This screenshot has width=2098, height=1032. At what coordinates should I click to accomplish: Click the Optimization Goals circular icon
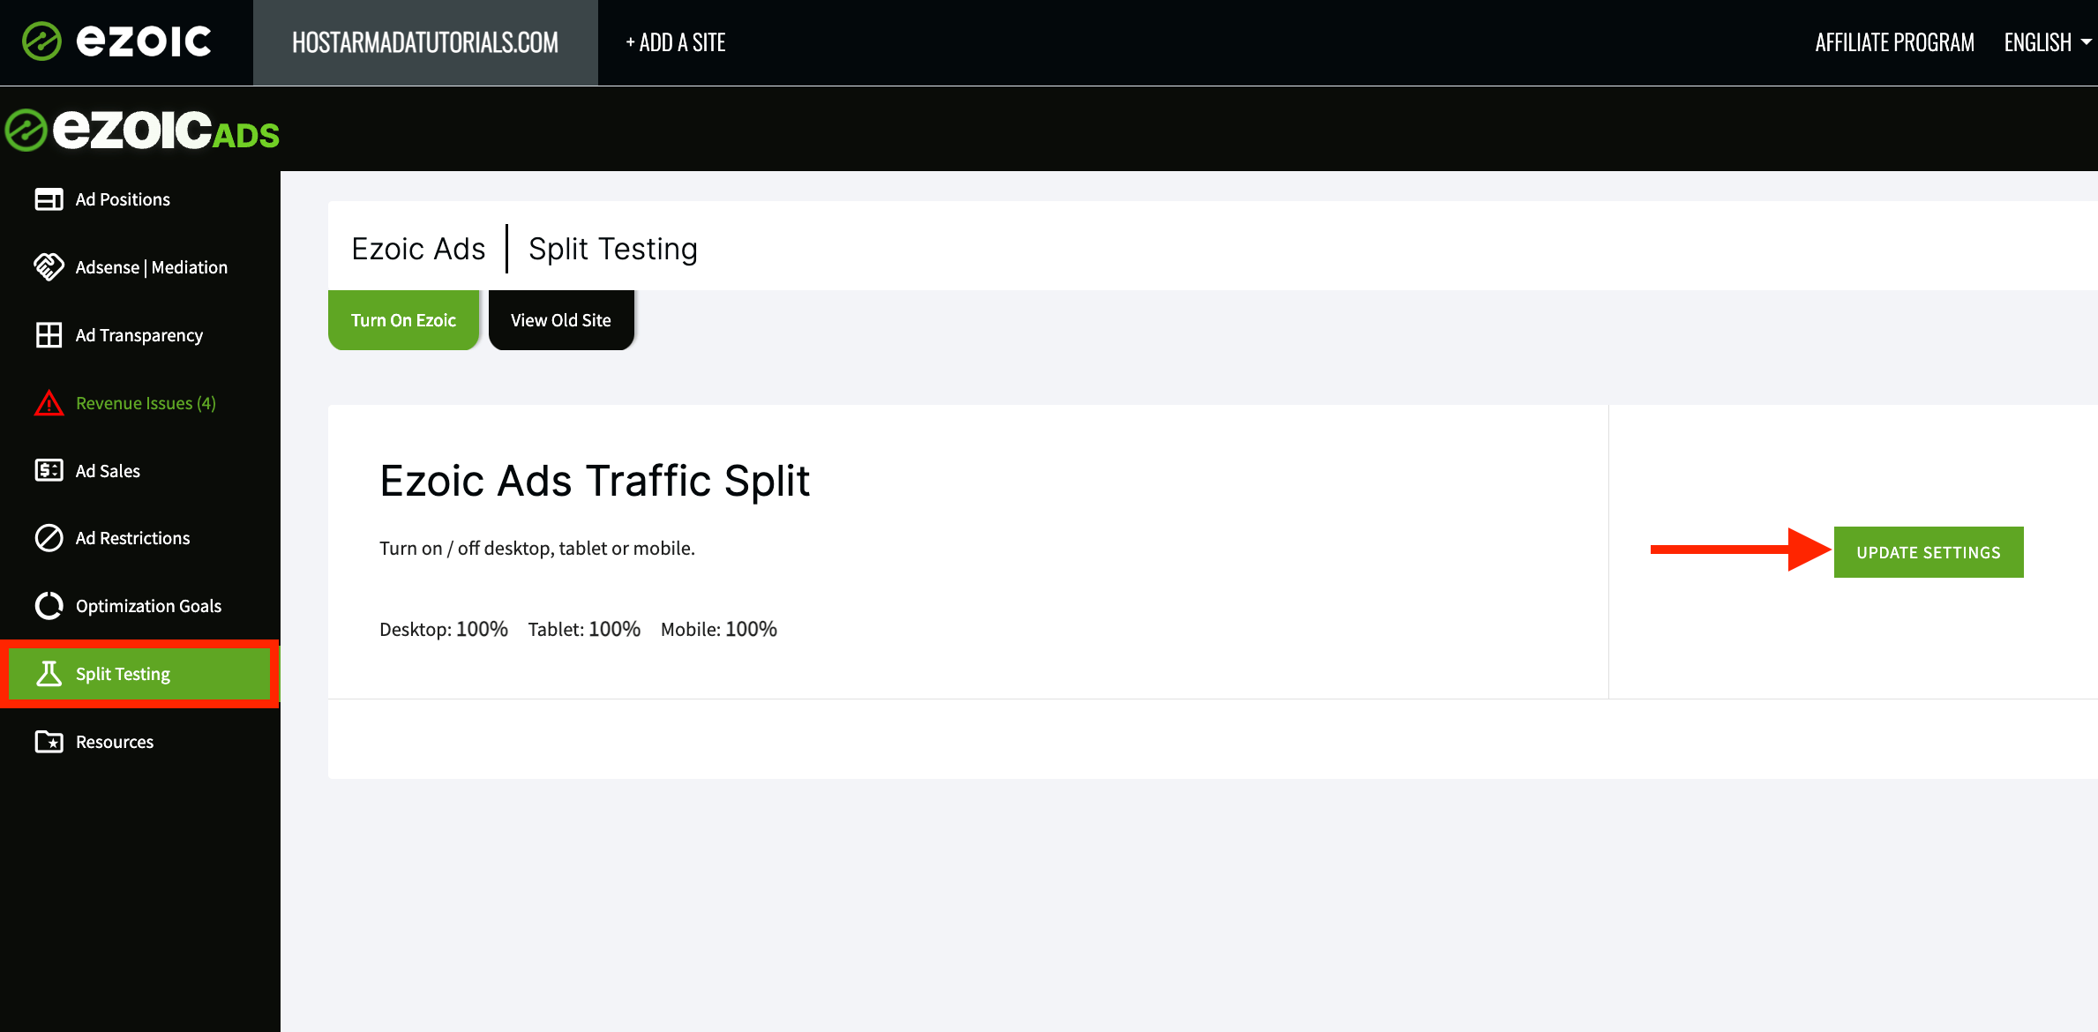(49, 606)
